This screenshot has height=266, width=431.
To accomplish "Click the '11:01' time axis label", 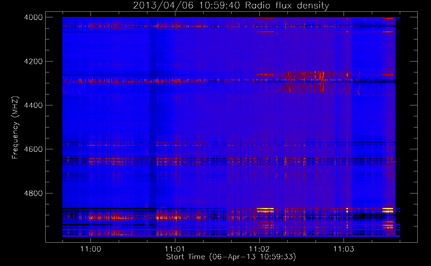I will [x=175, y=249].
